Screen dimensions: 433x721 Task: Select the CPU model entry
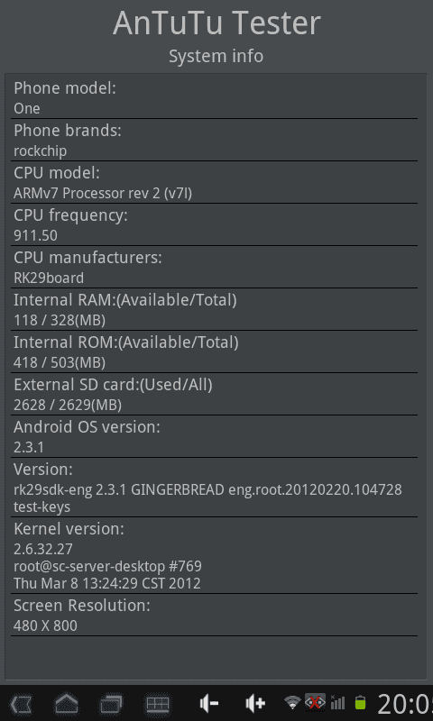tap(214, 183)
